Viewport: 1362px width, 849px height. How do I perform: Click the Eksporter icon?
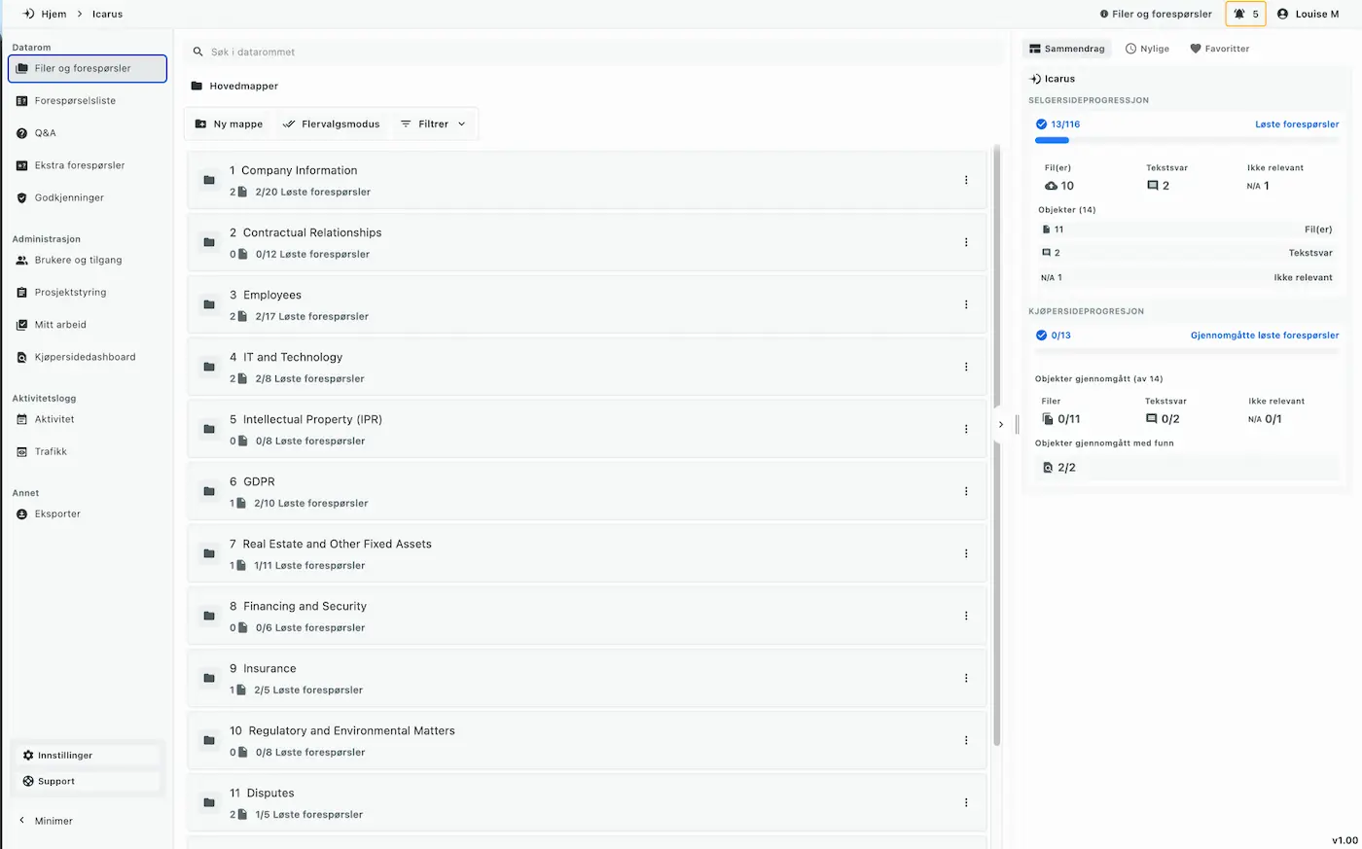point(22,513)
